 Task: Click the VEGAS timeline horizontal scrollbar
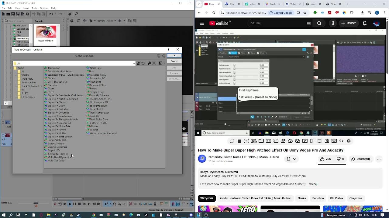(69, 199)
